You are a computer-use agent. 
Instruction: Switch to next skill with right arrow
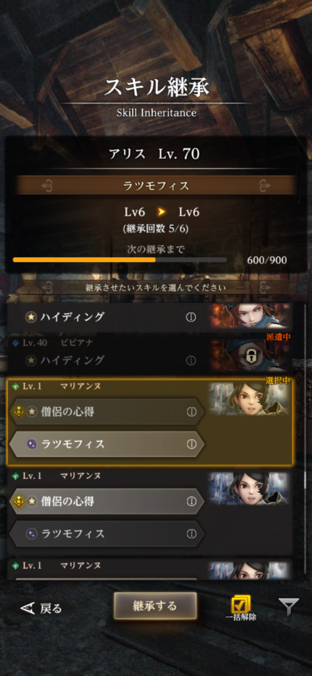265,186
